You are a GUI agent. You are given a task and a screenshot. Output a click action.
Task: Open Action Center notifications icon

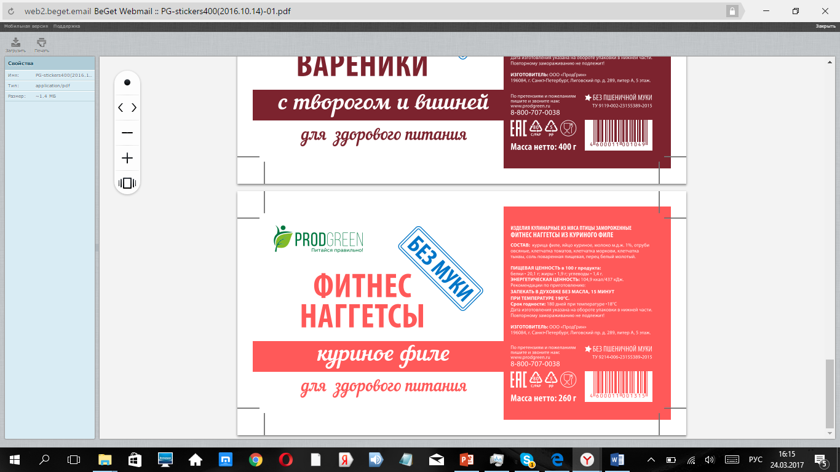click(820, 459)
